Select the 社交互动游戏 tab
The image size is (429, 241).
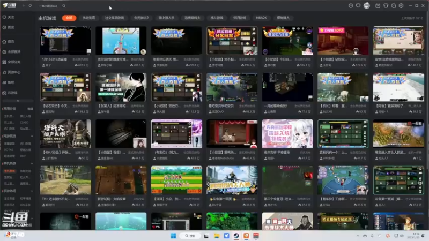114,18
